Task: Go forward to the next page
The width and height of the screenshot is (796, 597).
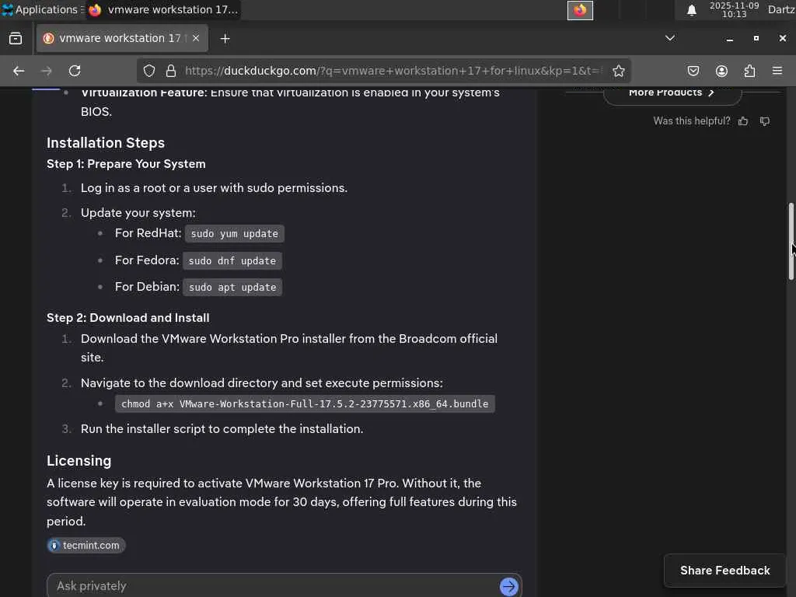Action: tap(46, 71)
